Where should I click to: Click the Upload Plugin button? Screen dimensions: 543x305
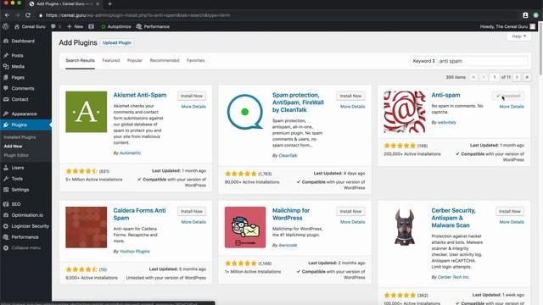click(x=117, y=42)
